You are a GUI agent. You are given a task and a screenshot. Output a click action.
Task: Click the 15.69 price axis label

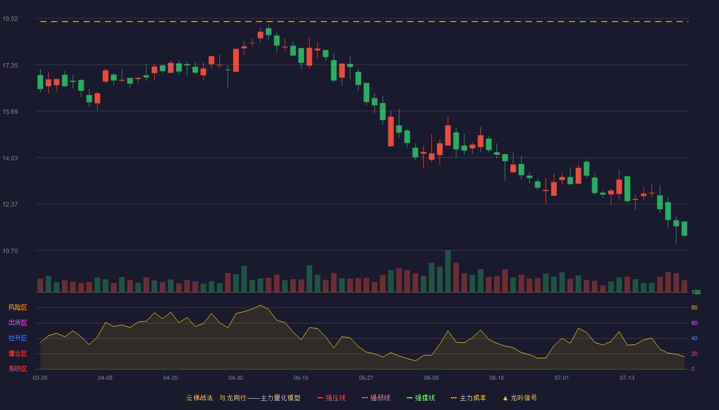point(10,112)
